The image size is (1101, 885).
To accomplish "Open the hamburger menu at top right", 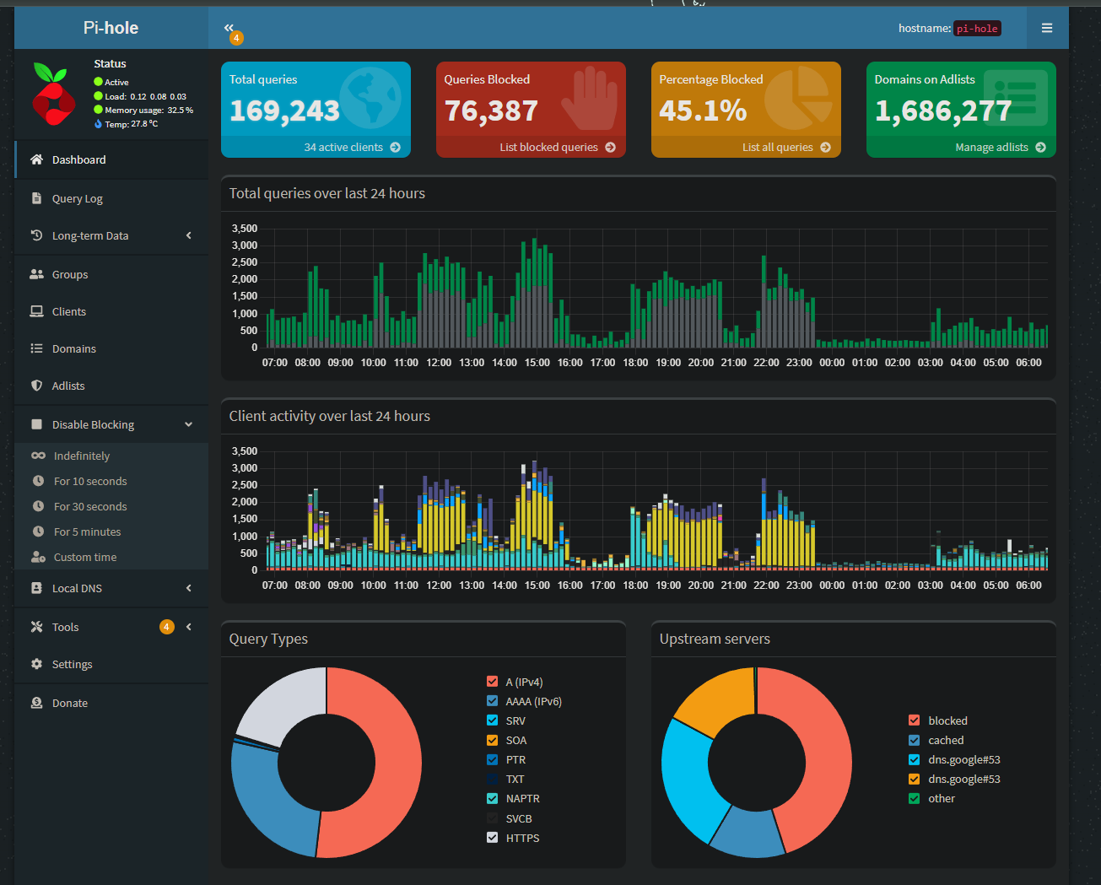I will (1046, 28).
